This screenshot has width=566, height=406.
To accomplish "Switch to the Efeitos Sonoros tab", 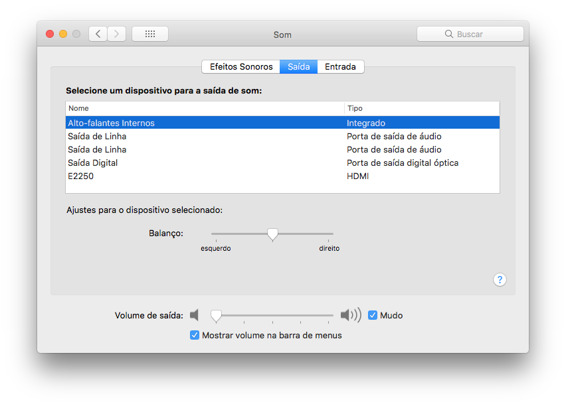I will click(x=241, y=67).
